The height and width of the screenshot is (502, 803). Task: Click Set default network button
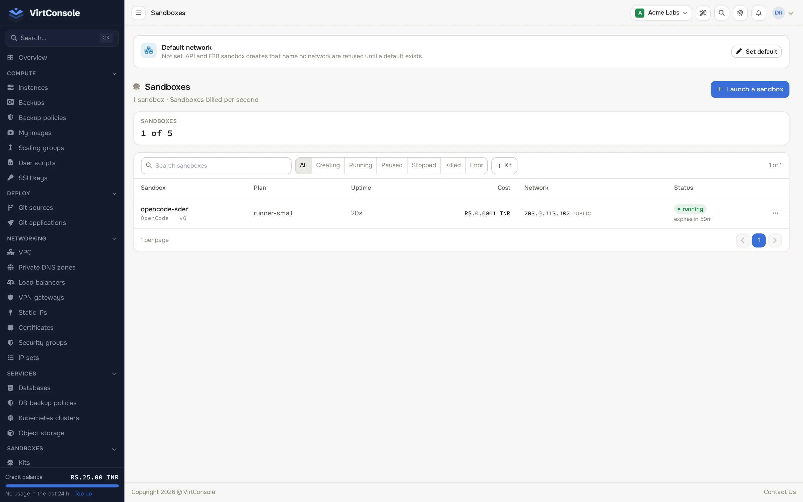tap(756, 52)
